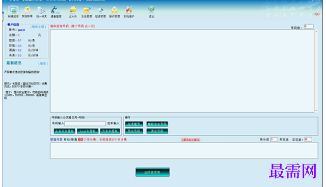326x187 pixels.
Task: Click the recipient list scrollbar down arrow
Action: (316, 111)
